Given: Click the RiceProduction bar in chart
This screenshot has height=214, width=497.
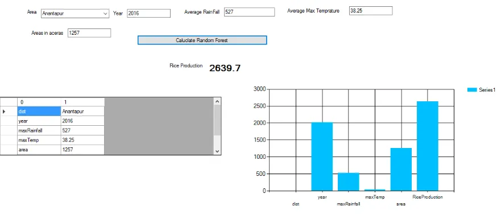Looking at the screenshot, I should [428, 146].
